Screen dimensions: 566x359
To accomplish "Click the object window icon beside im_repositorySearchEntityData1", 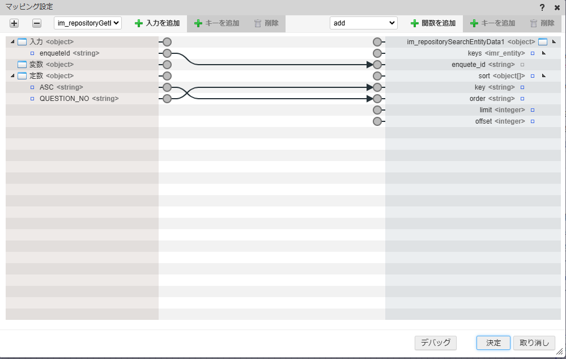I will pyautogui.click(x=543, y=41).
